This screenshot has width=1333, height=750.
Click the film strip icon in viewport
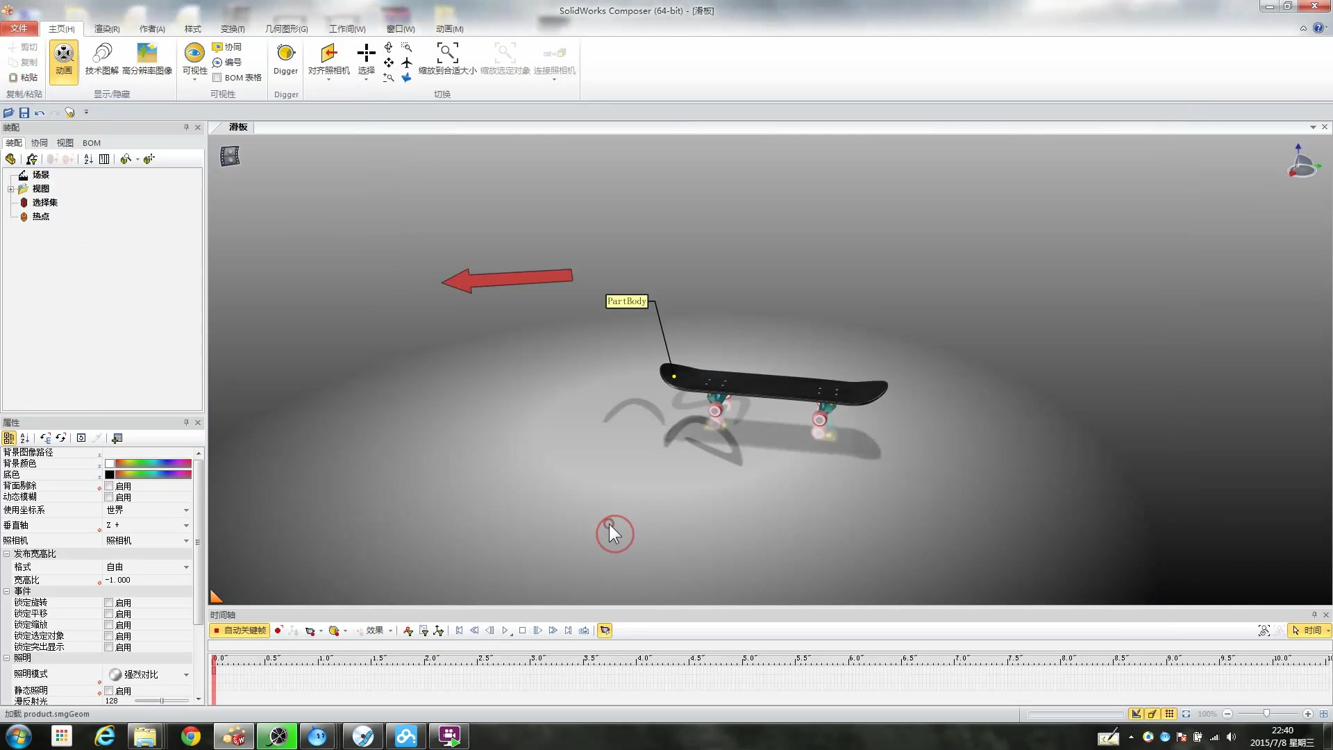(230, 156)
